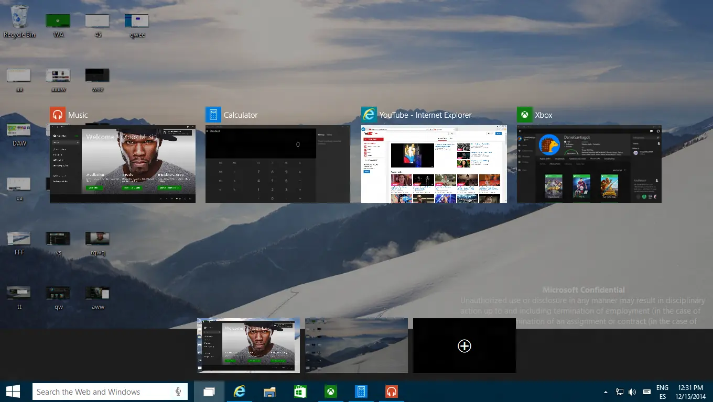Open the Calculator taskbar icon
This screenshot has width=713, height=402.
tap(361, 392)
